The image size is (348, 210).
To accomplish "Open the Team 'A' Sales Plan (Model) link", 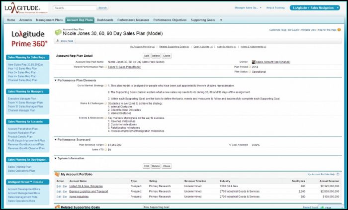I will tap(124, 67).
